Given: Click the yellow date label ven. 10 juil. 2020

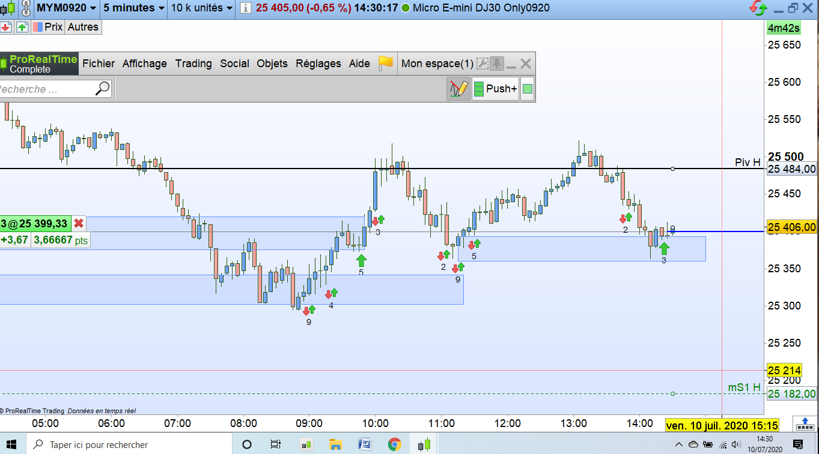Looking at the screenshot, I should point(722,425).
